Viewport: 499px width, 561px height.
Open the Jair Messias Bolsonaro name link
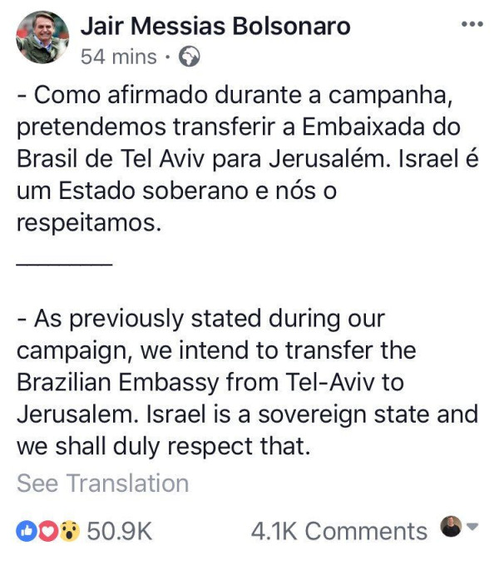[x=215, y=26]
